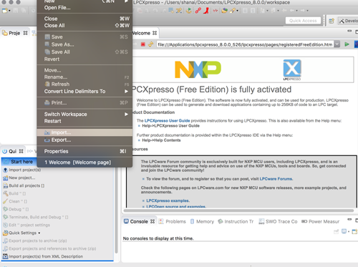Screen dimensions: 358x267
Task: Open the LPCXpresso examples link
Action: click(168, 200)
